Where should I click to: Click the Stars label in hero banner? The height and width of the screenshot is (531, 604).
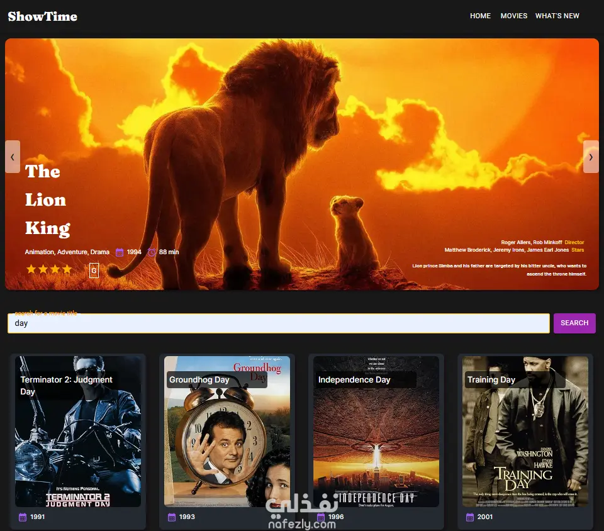[x=578, y=250]
